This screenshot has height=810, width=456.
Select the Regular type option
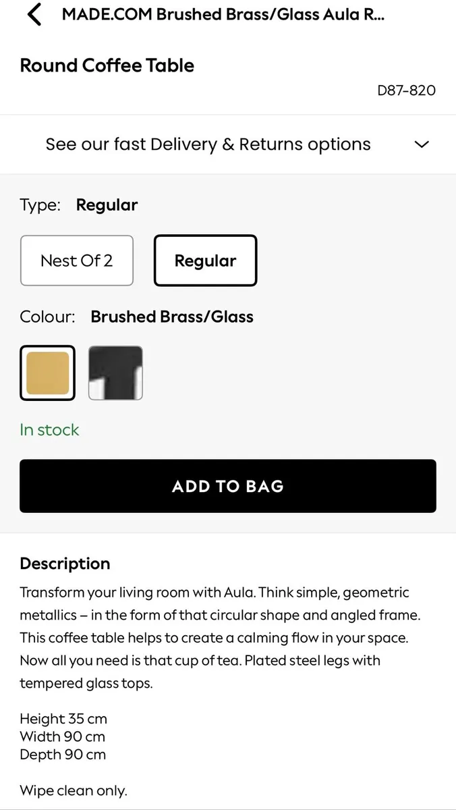[x=206, y=261]
